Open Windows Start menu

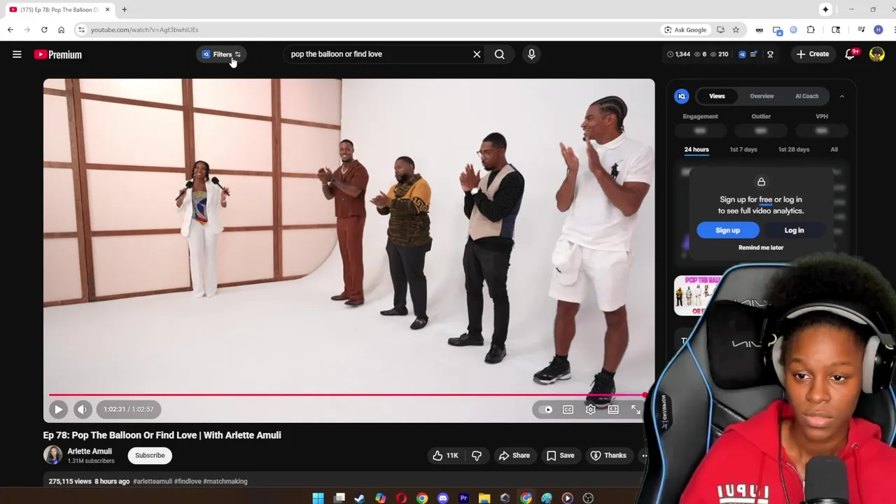(318, 498)
